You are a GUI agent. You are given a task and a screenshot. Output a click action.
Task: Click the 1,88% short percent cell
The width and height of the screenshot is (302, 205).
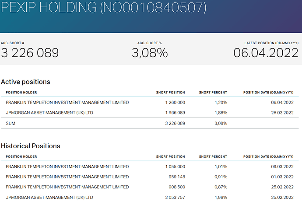(221, 112)
